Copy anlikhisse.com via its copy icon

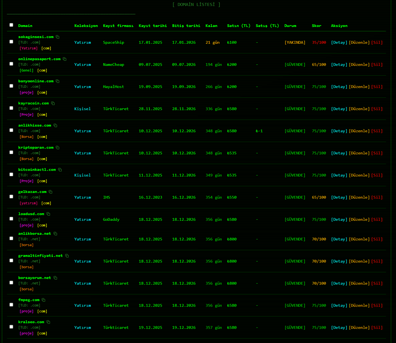coord(55,125)
